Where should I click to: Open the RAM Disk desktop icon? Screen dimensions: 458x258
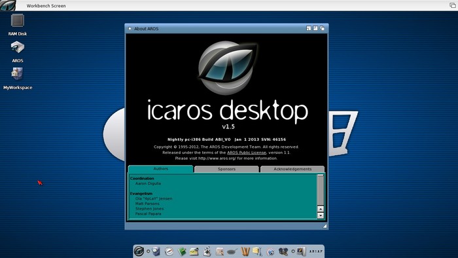18,21
